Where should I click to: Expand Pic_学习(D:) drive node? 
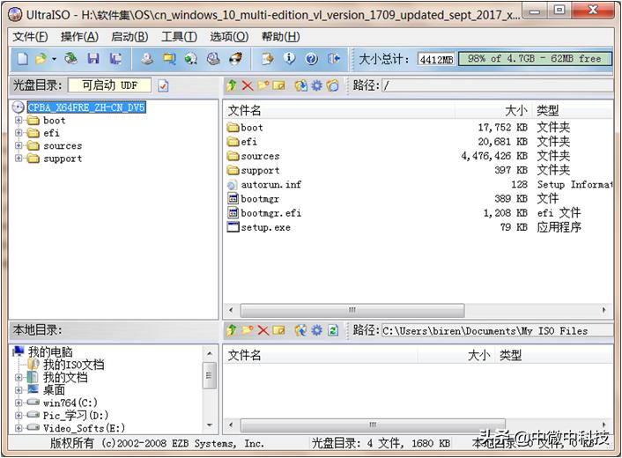tap(19, 416)
